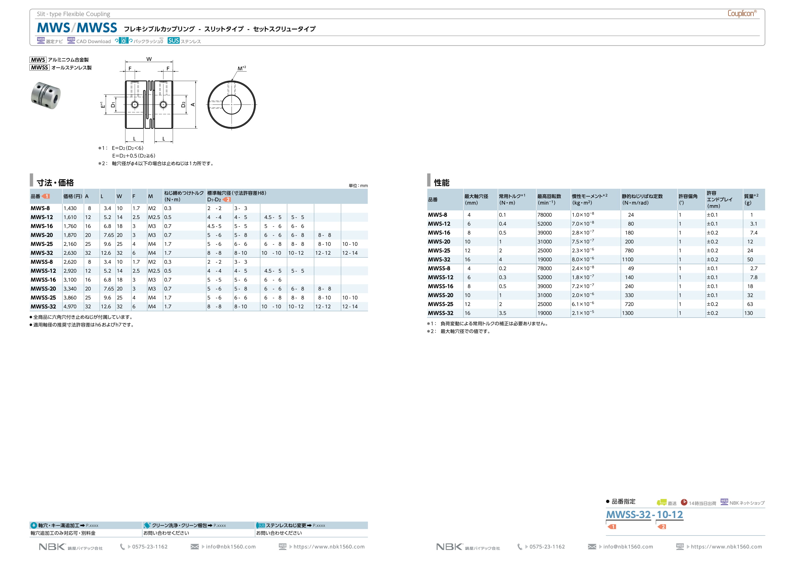
Task: Click the info@nbk1560.com email in left footer
Action: tap(231, 547)
